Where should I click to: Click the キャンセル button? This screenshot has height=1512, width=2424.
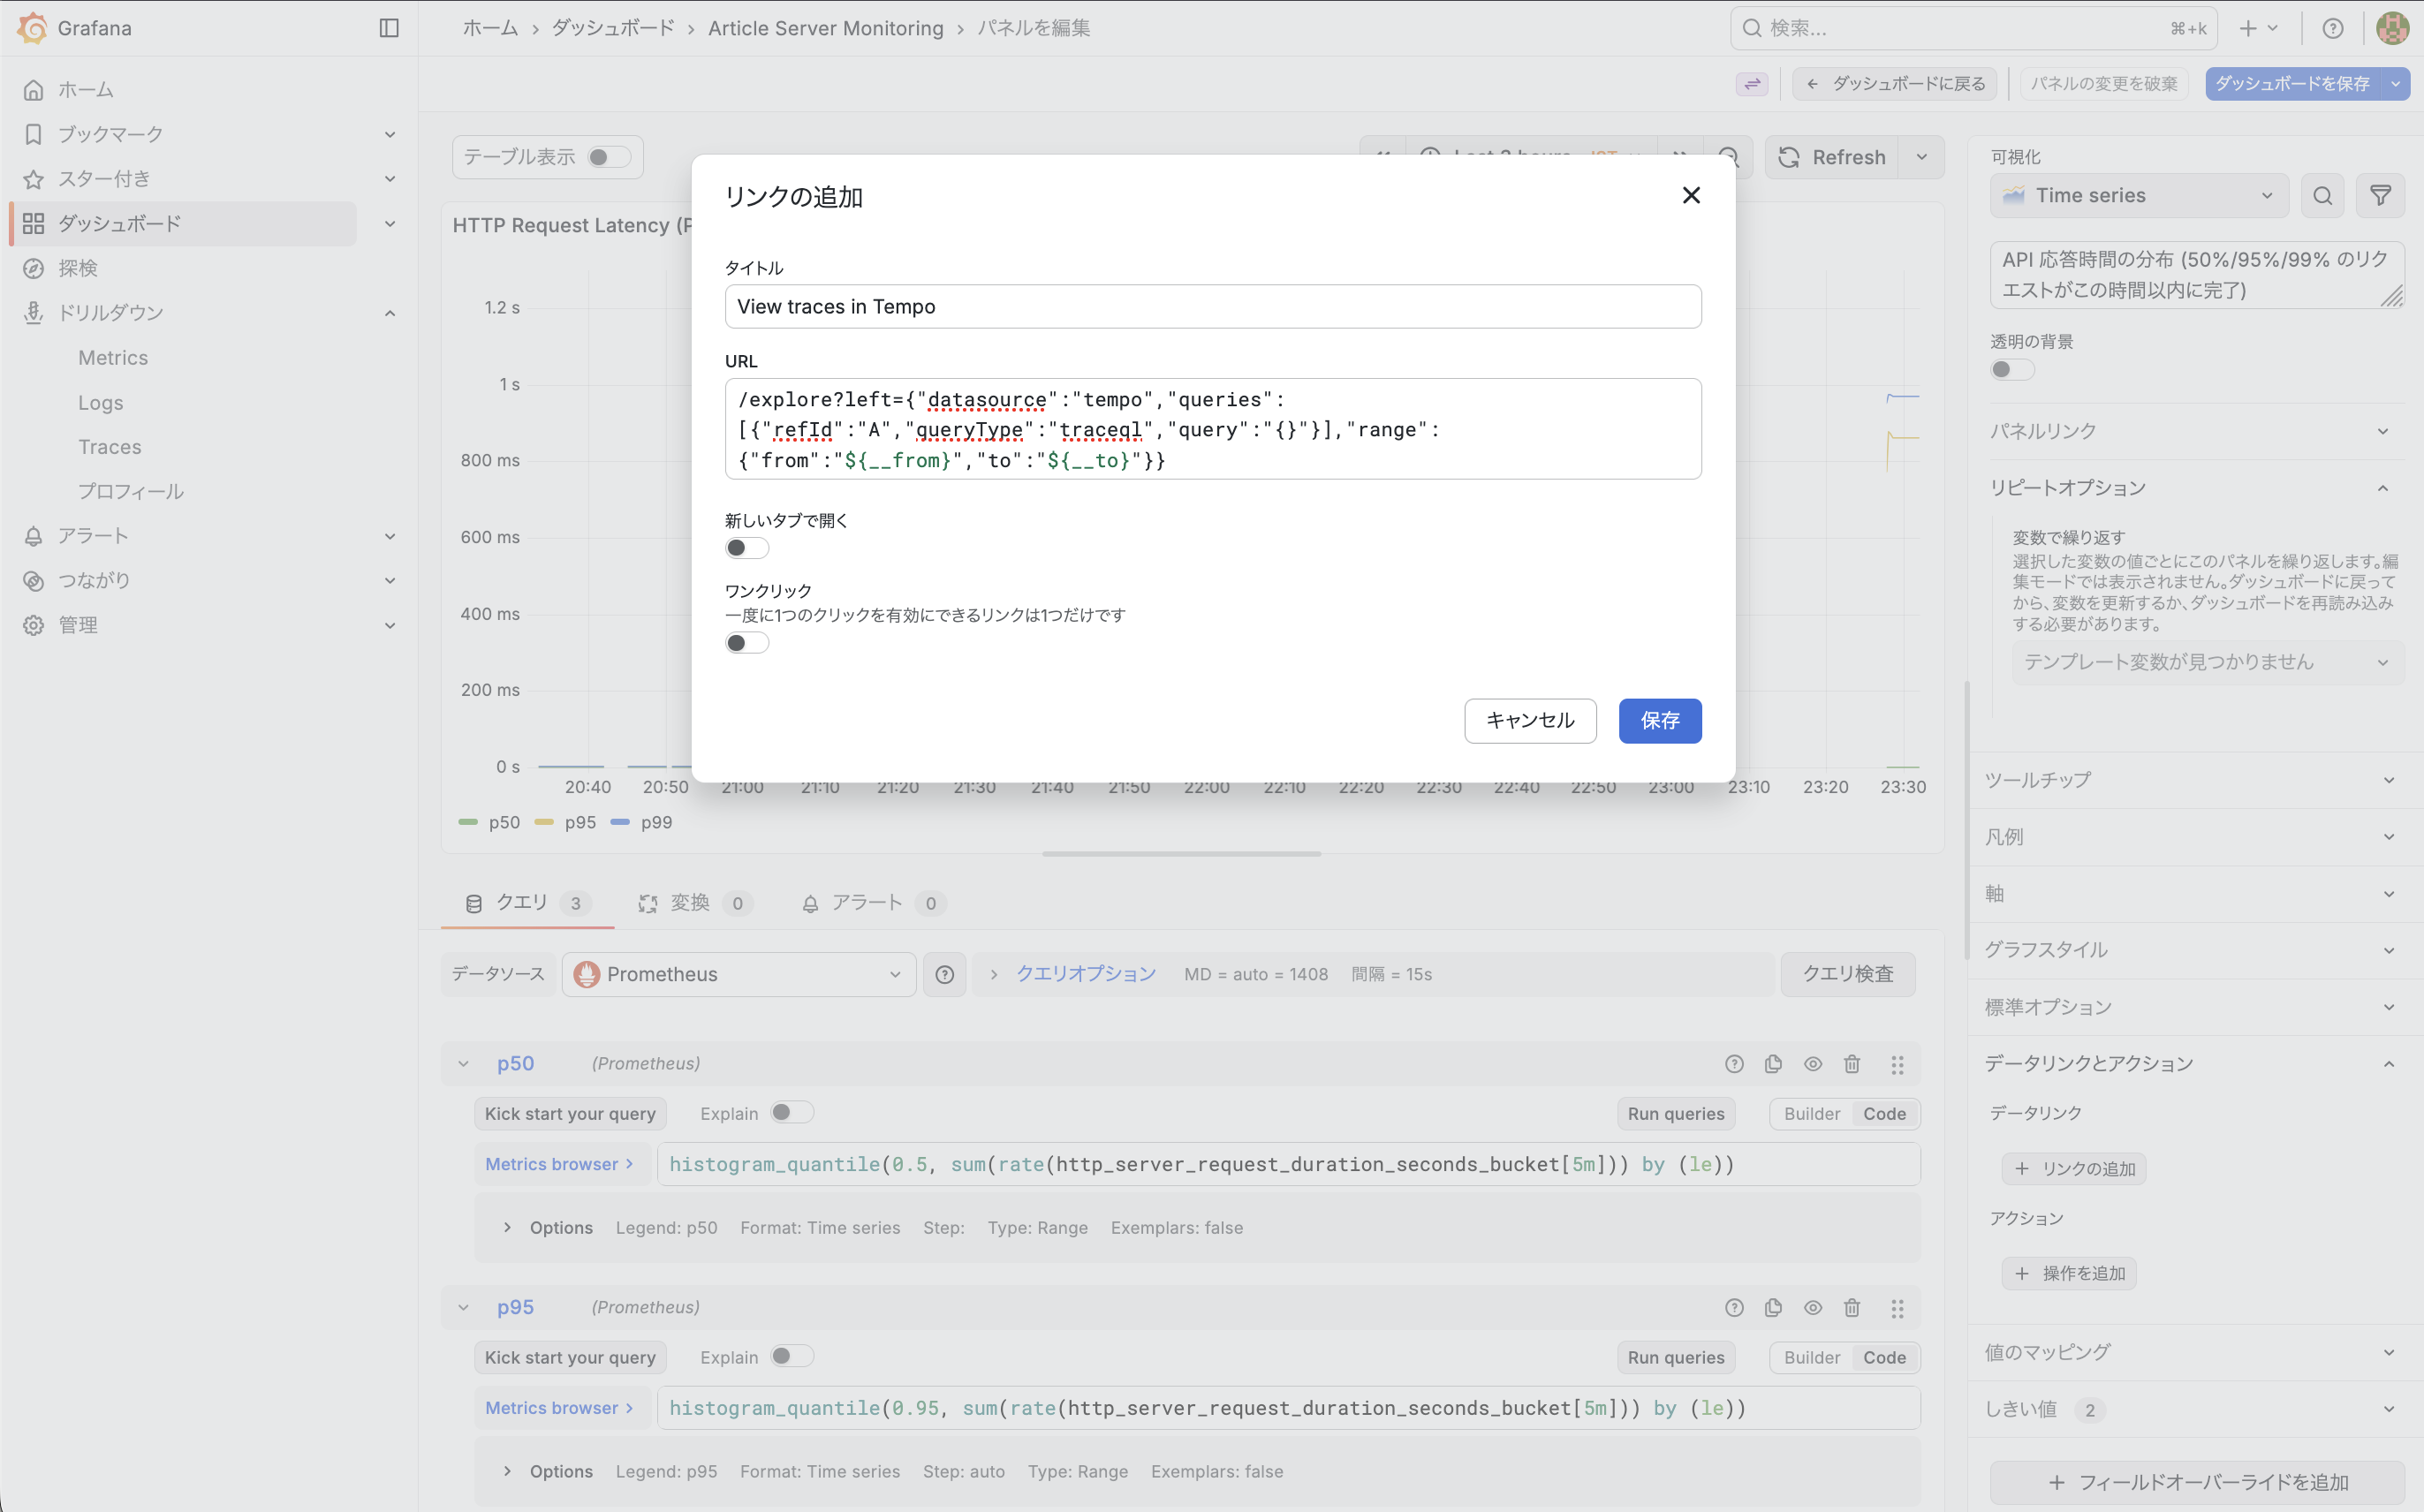point(1529,721)
